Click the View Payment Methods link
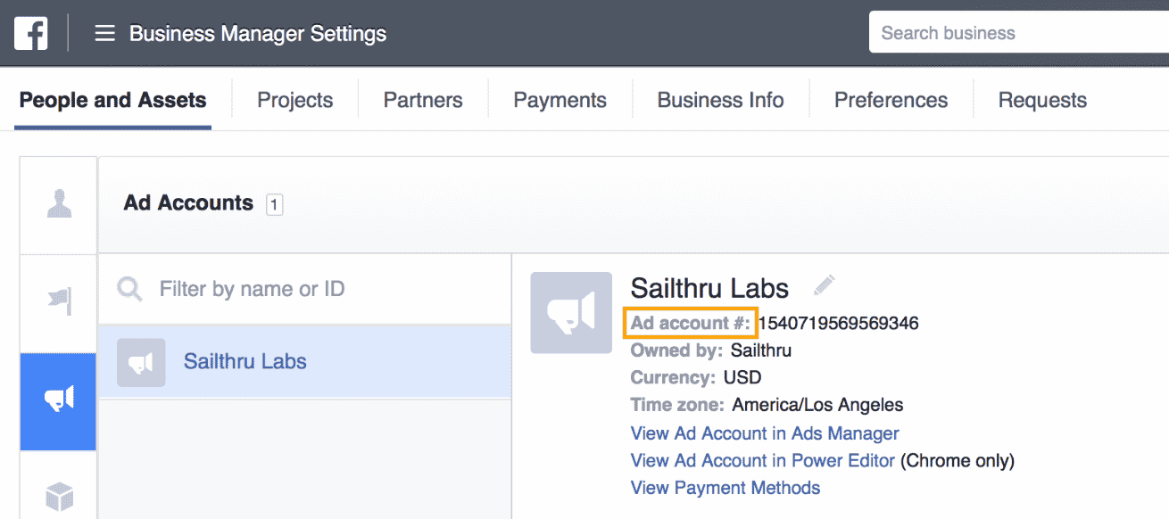The height and width of the screenshot is (519, 1169). [725, 488]
